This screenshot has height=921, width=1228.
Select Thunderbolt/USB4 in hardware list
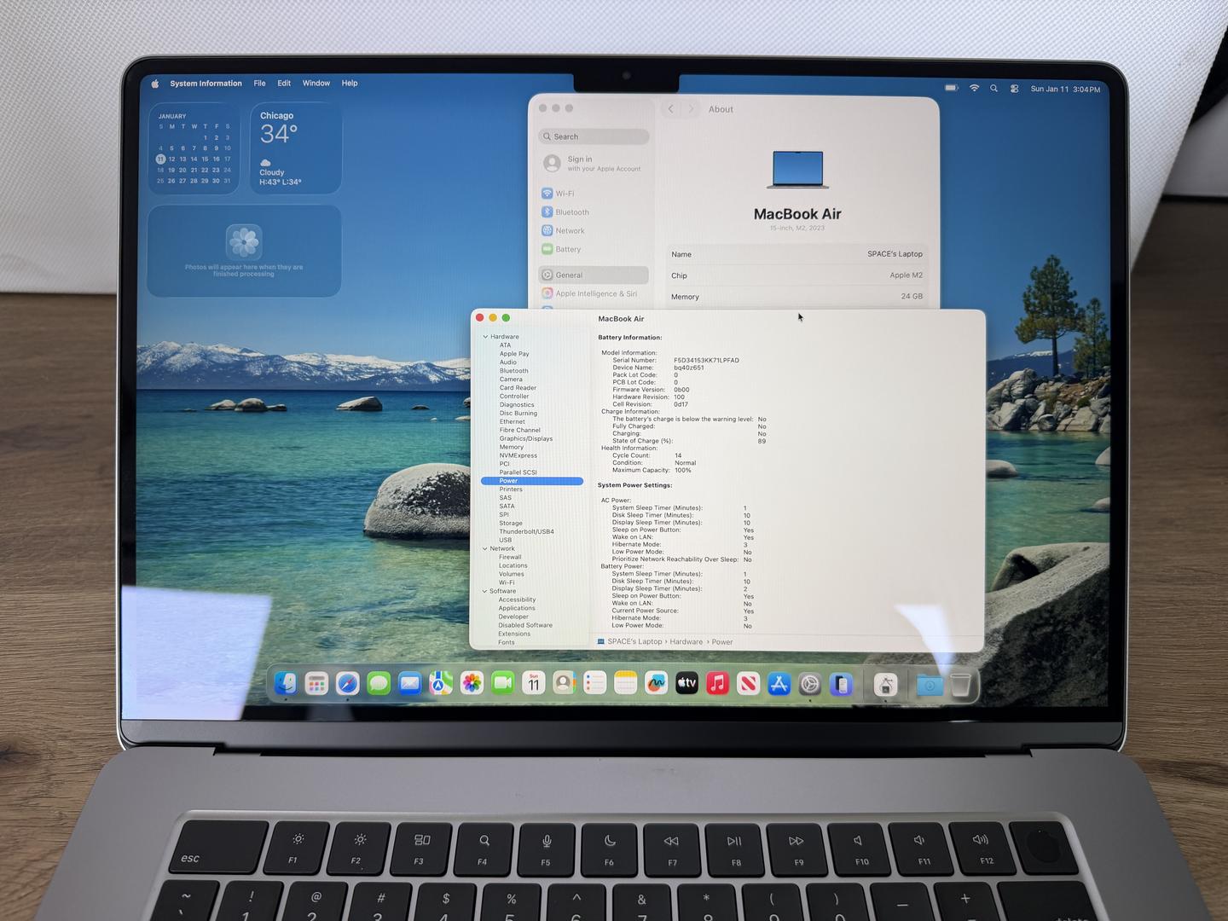click(x=526, y=532)
